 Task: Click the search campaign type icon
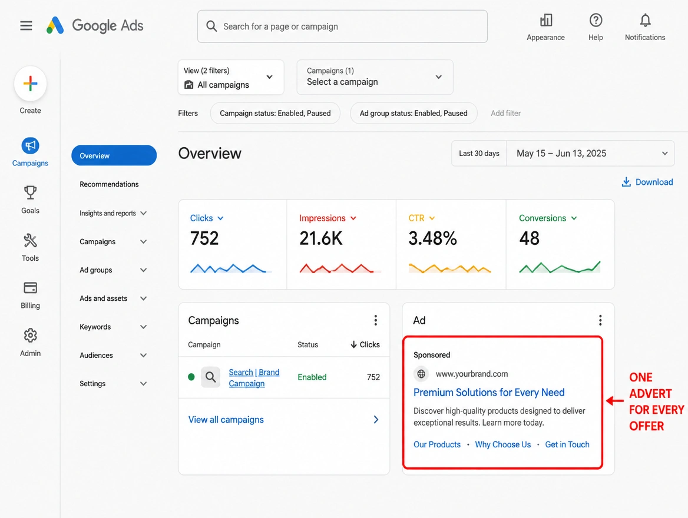211,377
